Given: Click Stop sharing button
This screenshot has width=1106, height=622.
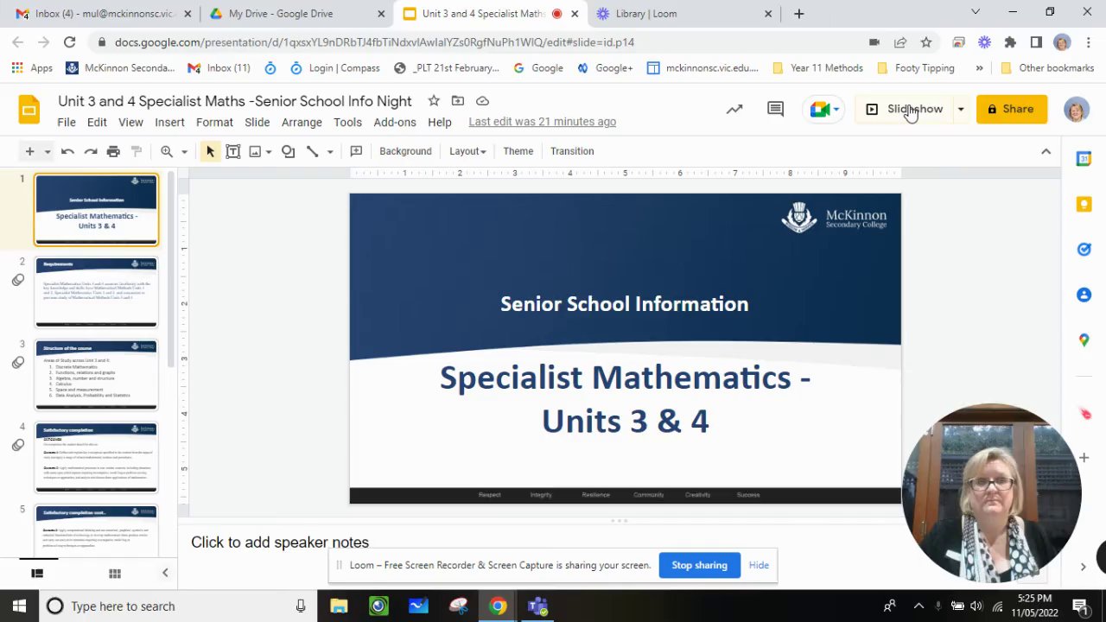Looking at the screenshot, I should coord(699,565).
